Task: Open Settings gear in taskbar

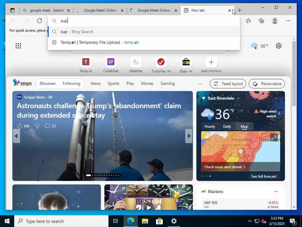Action: tap(174, 221)
